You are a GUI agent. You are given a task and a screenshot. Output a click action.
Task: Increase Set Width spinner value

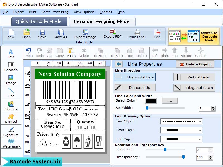coord(213,107)
